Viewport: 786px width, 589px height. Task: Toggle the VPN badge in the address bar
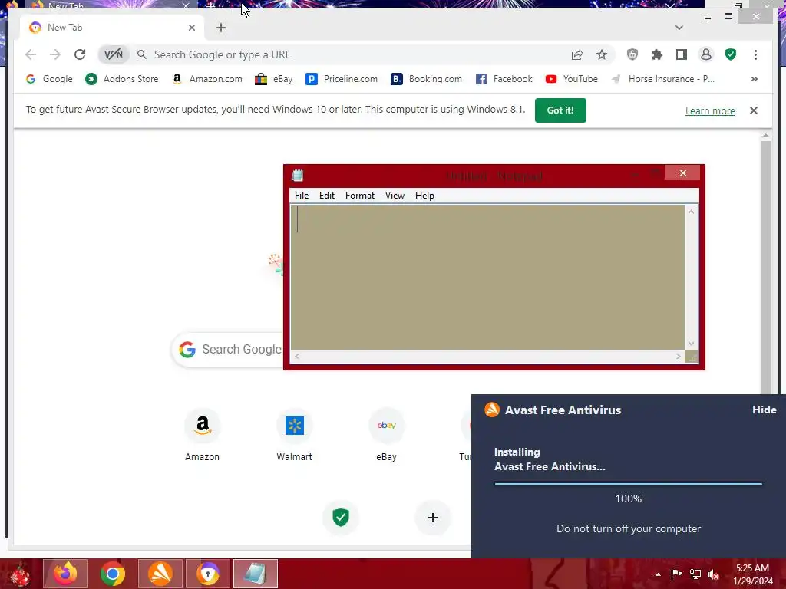(x=114, y=54)
